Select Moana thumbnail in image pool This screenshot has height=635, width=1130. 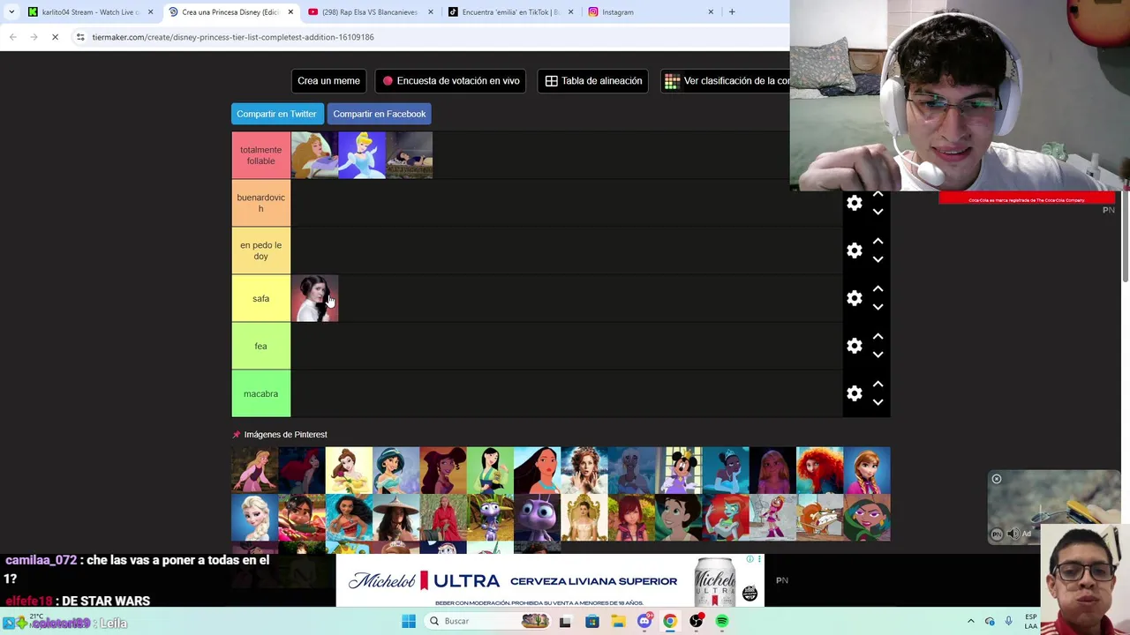349,518
